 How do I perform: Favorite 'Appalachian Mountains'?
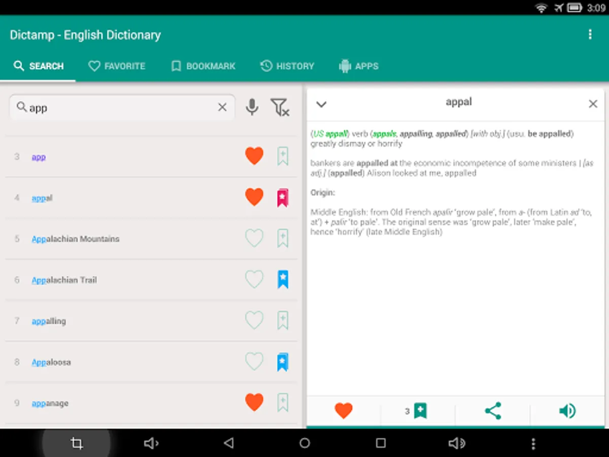(254, 238)
